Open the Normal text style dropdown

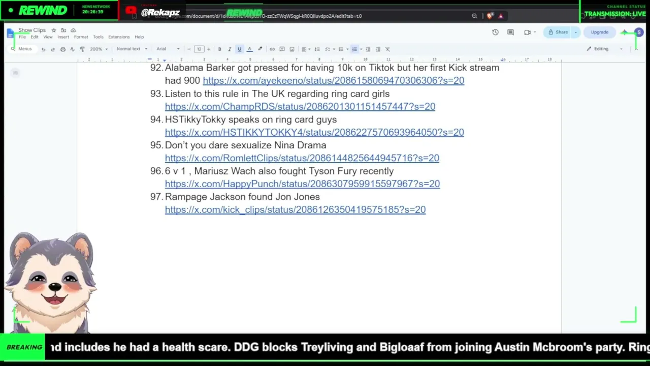(x=132, y=49)
